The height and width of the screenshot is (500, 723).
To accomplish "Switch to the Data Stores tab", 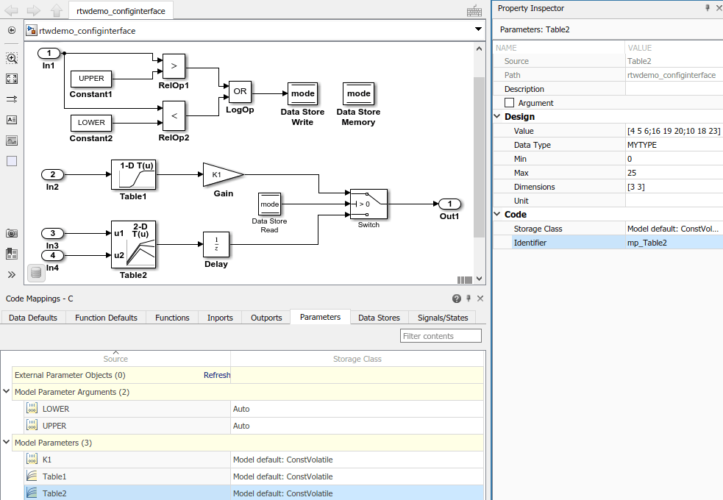I will click(x=378, y=318).
